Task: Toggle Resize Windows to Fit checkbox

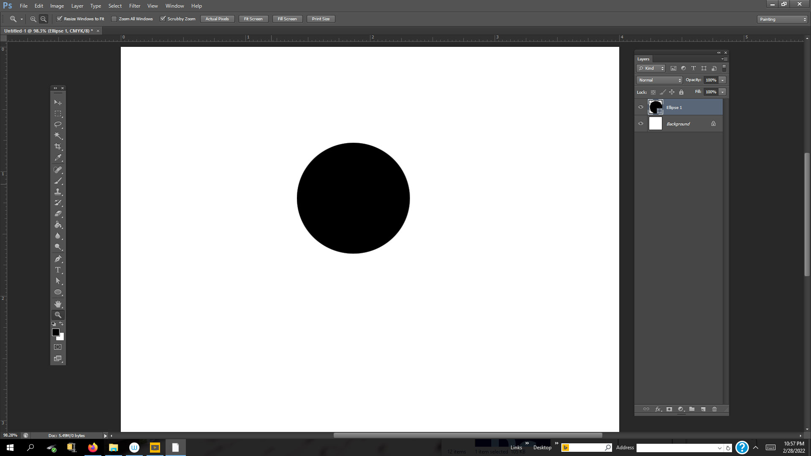Action: [x=60, y=19]
